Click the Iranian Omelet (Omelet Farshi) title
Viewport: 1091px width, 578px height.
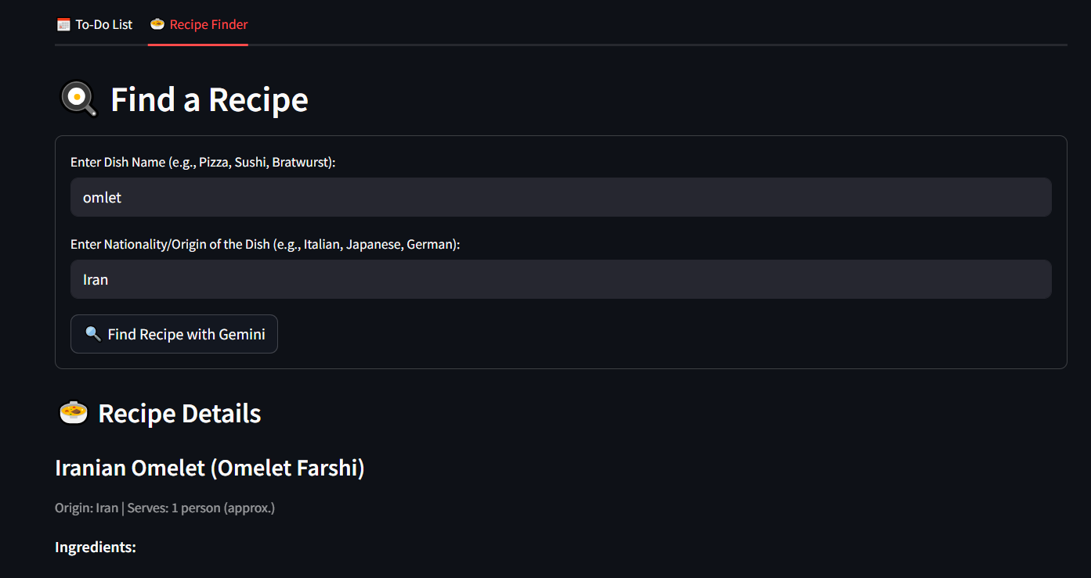pos(209,468)
